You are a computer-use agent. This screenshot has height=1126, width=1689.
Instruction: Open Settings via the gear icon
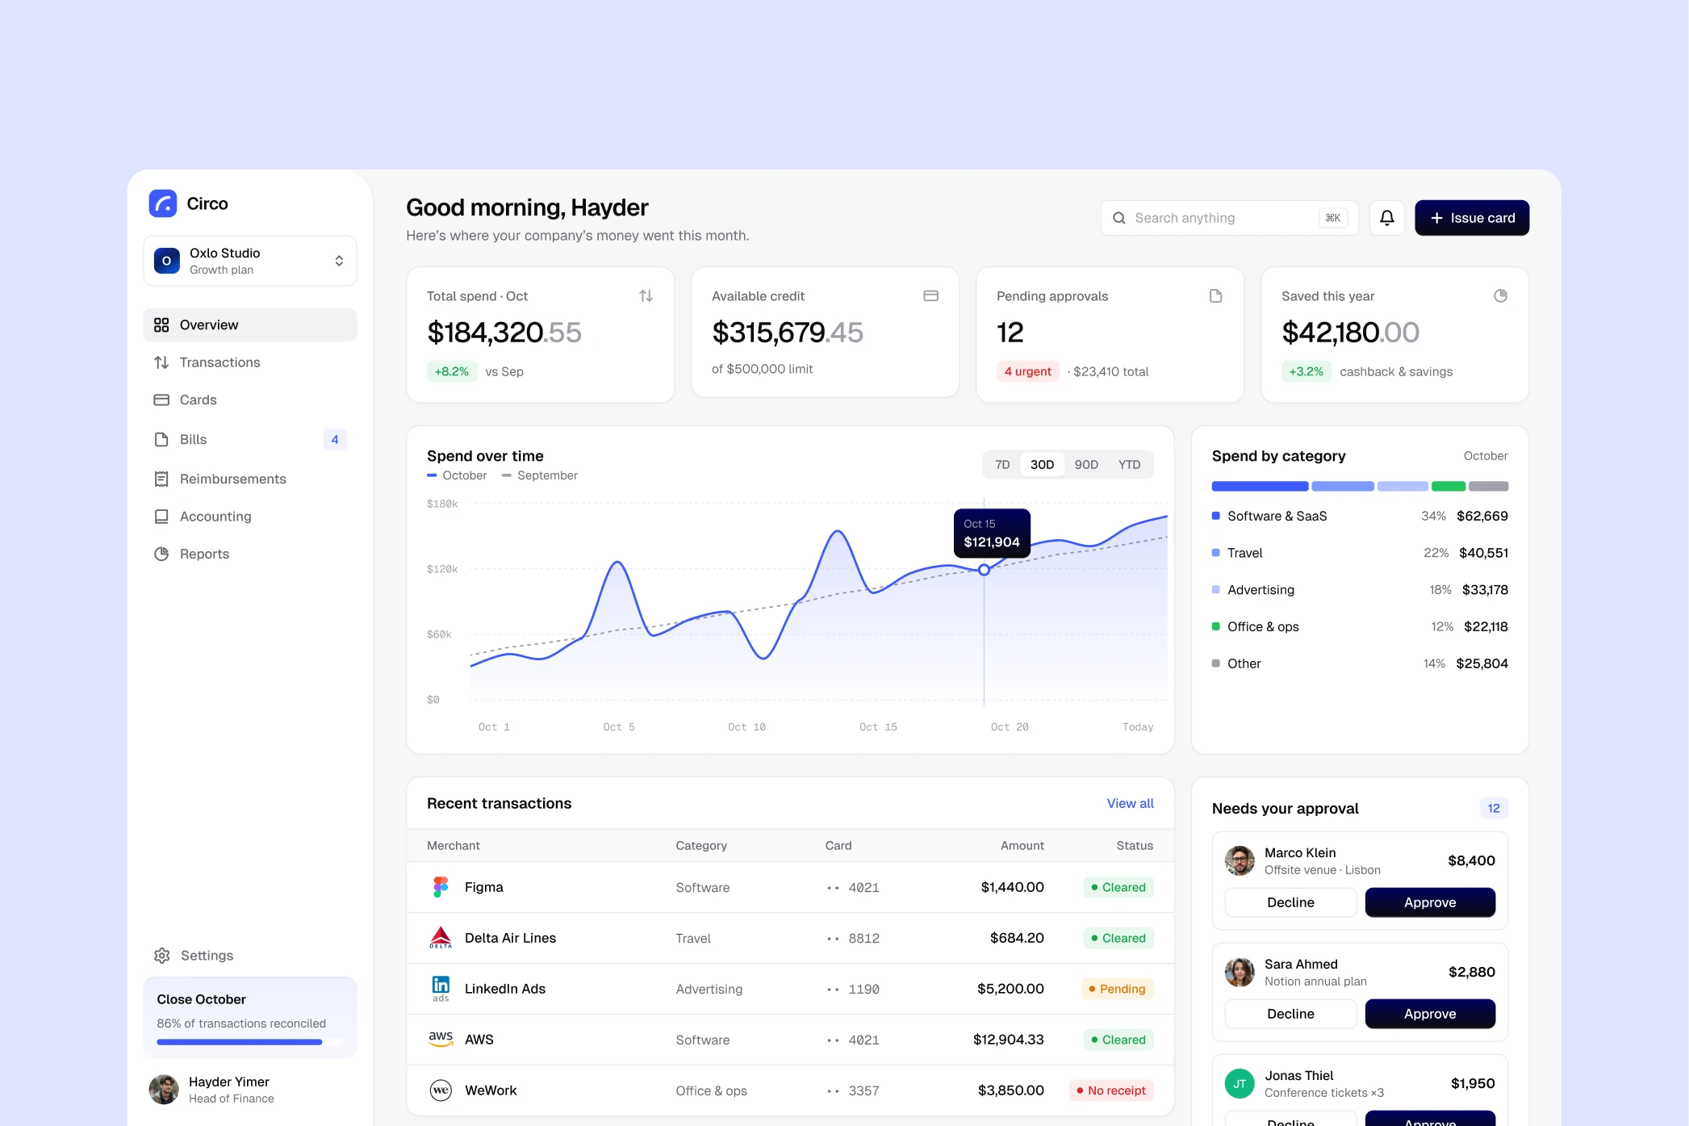tap(162, 956)
